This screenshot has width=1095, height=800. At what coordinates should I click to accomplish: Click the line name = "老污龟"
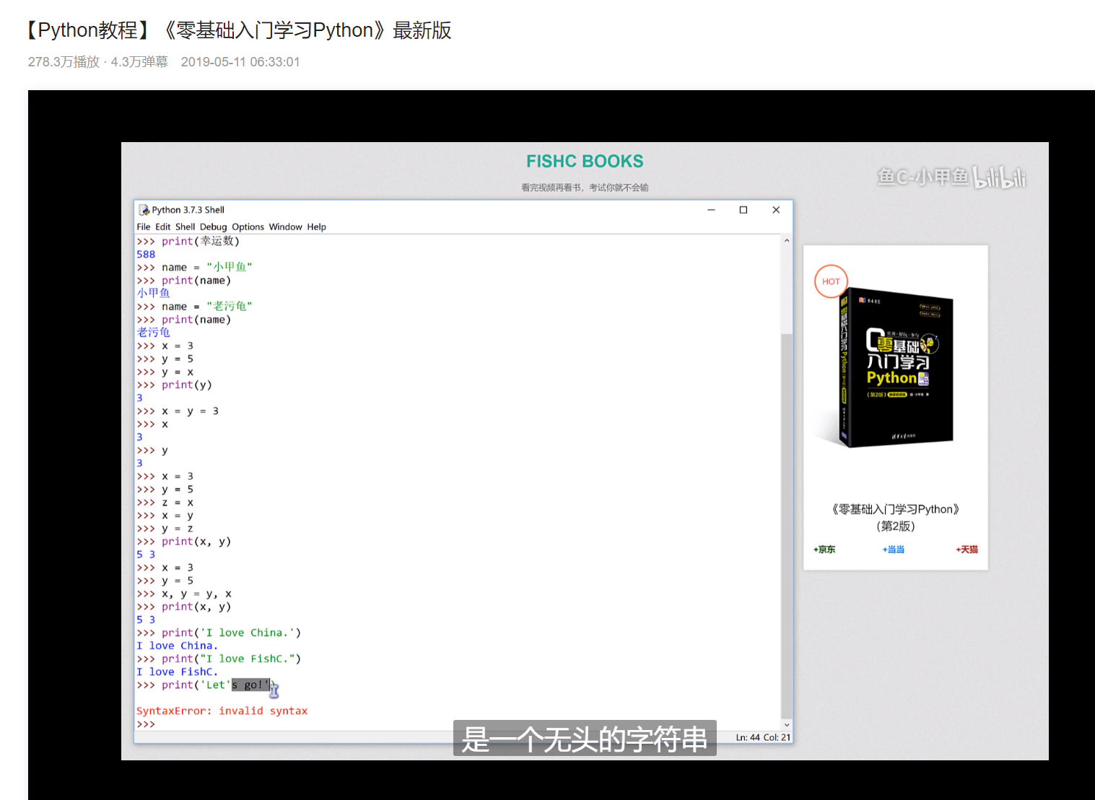click(x=194, y=307)
